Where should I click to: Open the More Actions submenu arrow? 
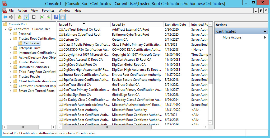coord(265,37)
